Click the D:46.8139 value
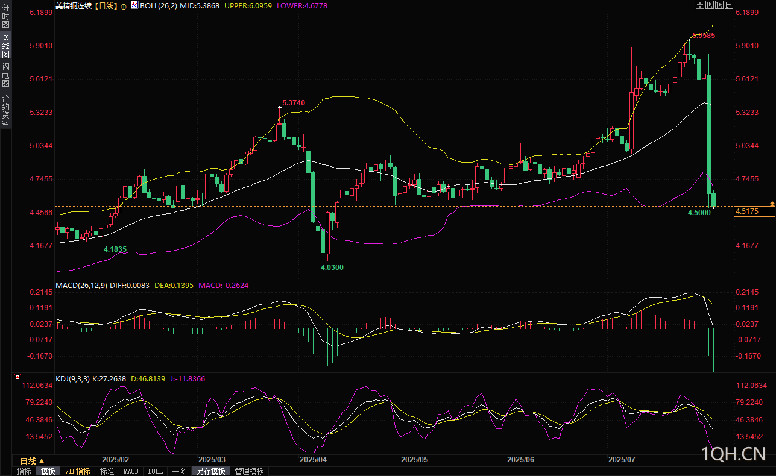The image size is (776, 476). click(148, 379)
